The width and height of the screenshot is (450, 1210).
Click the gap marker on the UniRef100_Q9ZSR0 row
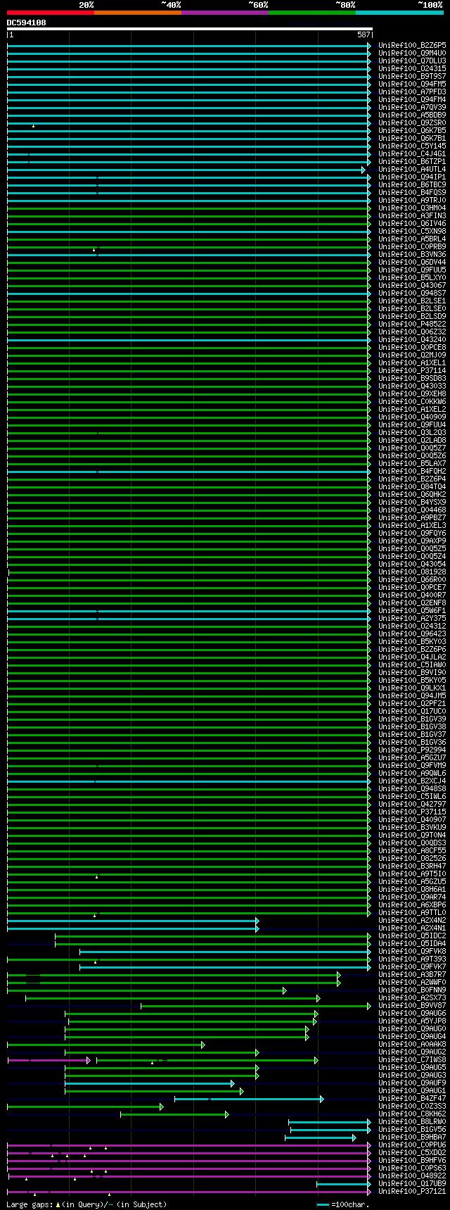point(33,126)
